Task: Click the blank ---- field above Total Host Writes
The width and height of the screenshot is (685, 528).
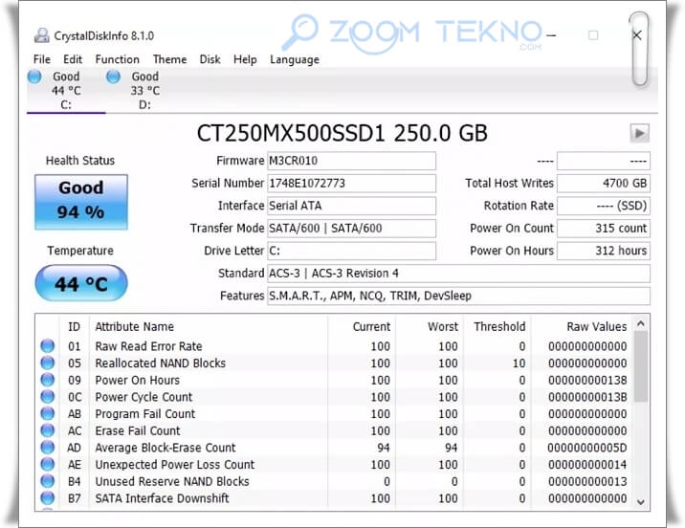Action: click(604, 161)
